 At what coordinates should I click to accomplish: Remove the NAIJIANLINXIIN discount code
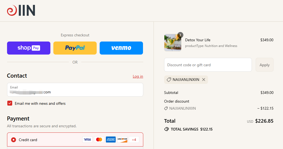coord(204,80)
